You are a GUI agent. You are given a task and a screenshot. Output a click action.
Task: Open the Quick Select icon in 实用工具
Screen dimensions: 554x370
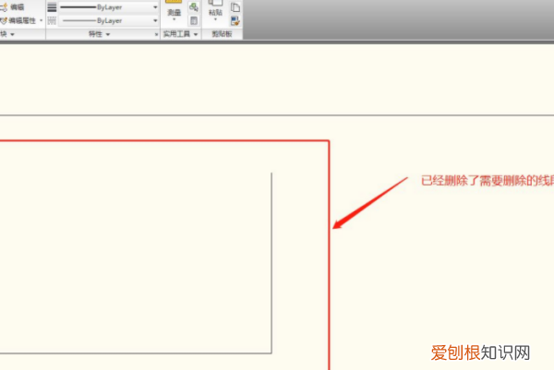point(194,6)
